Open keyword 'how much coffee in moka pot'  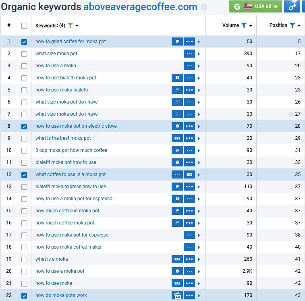coord(67,210)
